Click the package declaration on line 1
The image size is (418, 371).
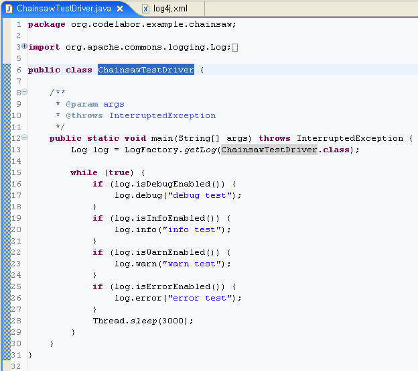pos(131,24)
